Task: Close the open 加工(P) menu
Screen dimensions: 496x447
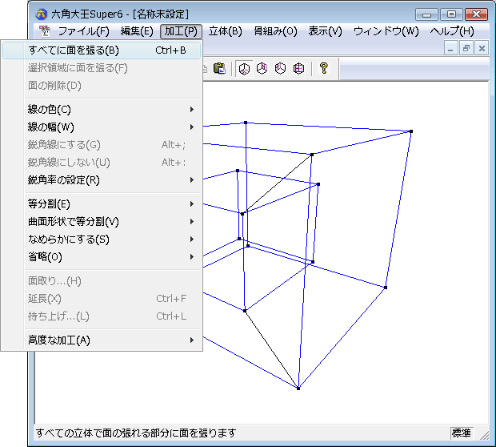Action: pyautogui.click(x=181, y=31)
